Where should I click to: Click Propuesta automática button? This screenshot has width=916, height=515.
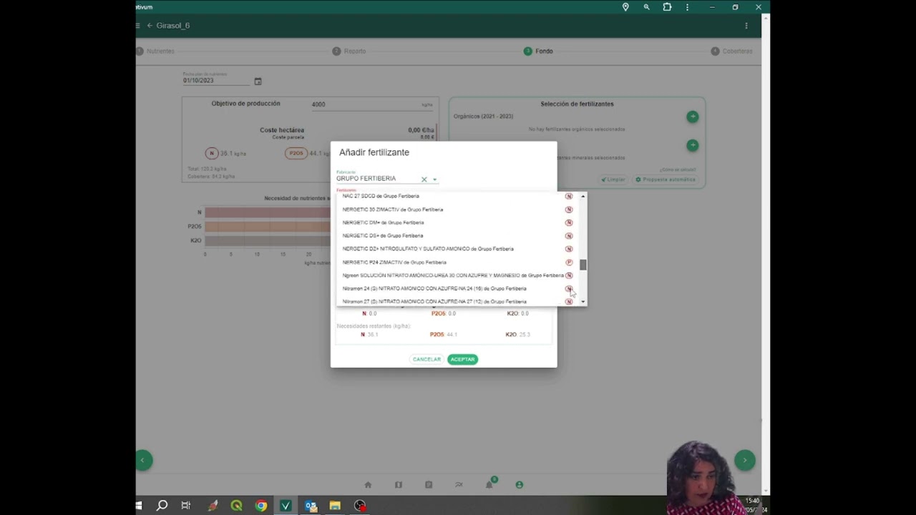click(x=666, y=180)
